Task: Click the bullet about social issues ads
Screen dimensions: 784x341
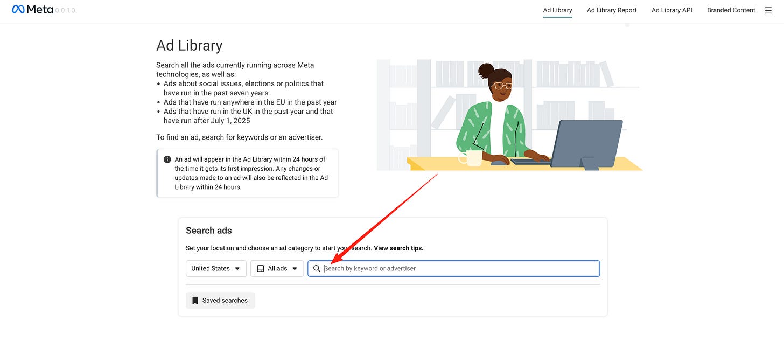Action: [x=244, y=88]
